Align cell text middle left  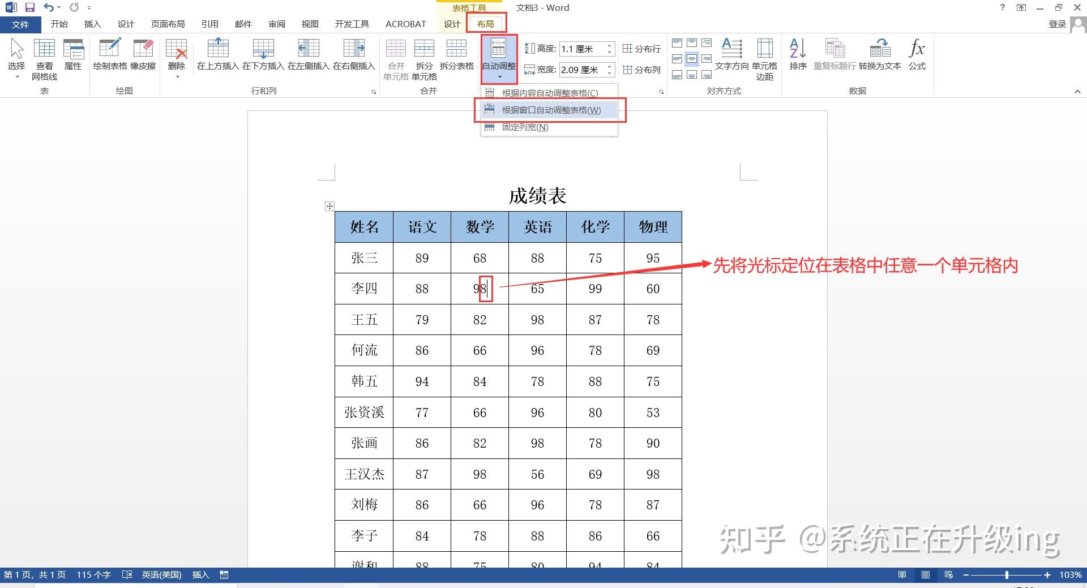677,59
